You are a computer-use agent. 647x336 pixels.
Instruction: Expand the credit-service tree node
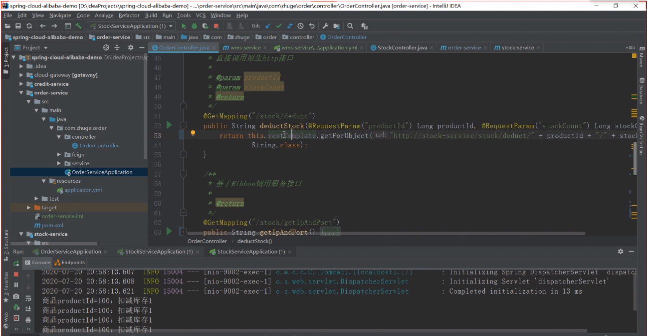click(x=21, y=84)
